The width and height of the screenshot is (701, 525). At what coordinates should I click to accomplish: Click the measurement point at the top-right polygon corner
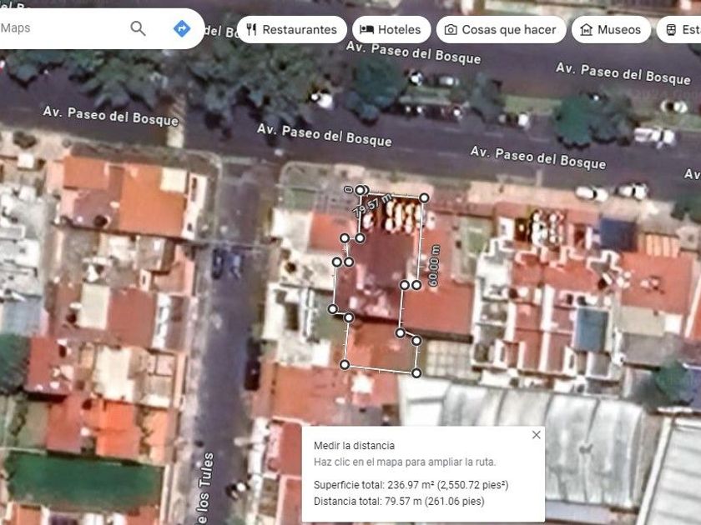tap(424, 197)
